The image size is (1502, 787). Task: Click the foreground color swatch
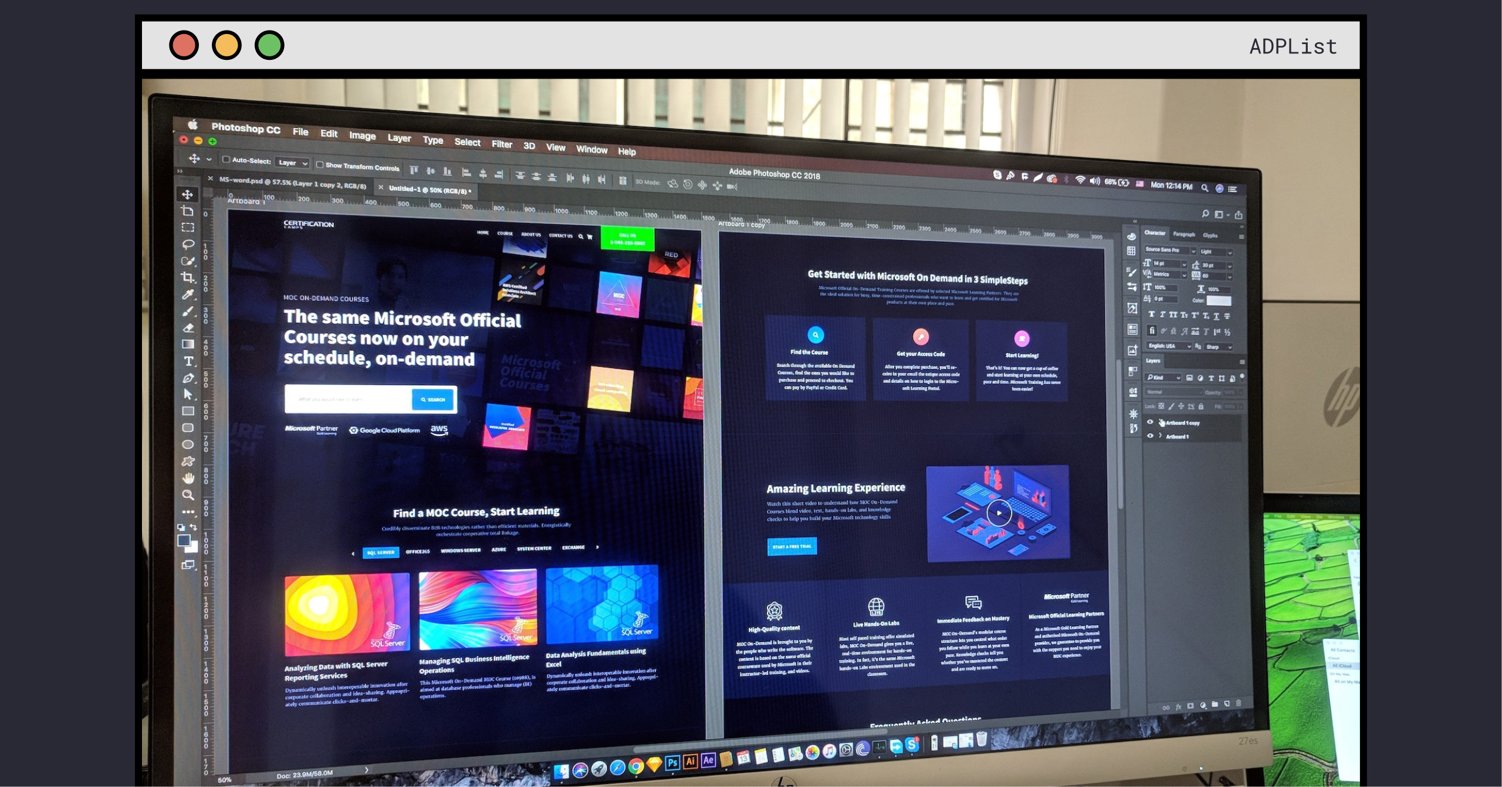[x=184, y=541]
